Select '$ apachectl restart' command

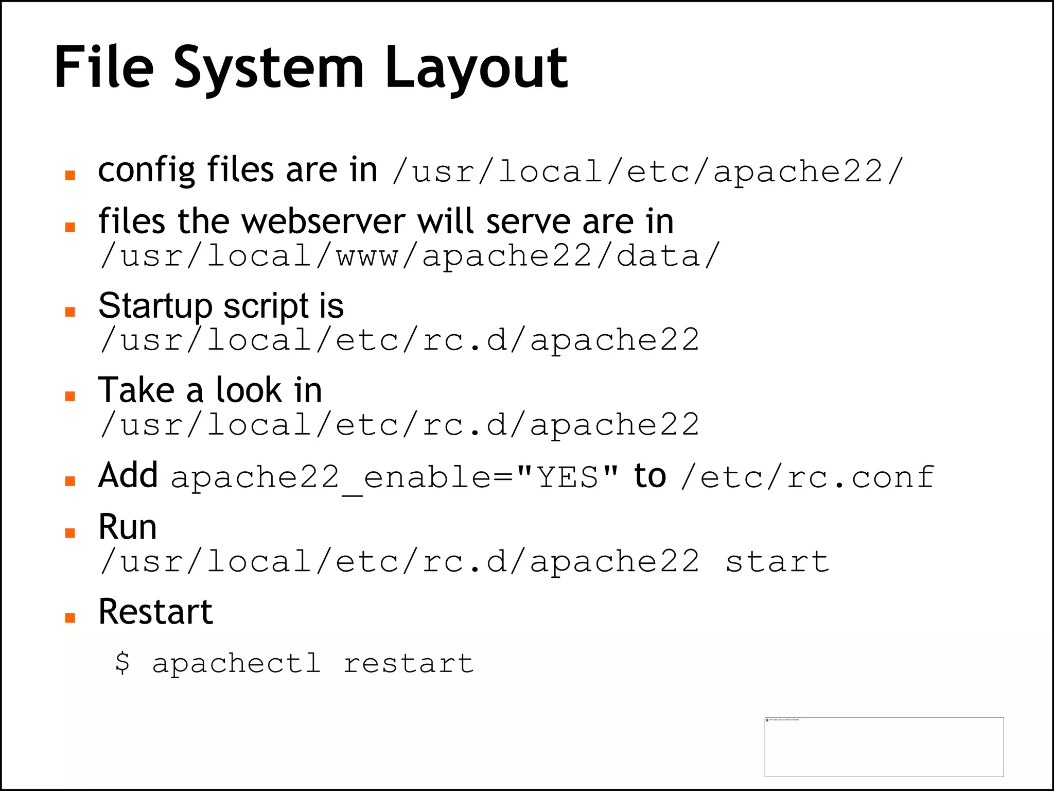coord(294,663)
